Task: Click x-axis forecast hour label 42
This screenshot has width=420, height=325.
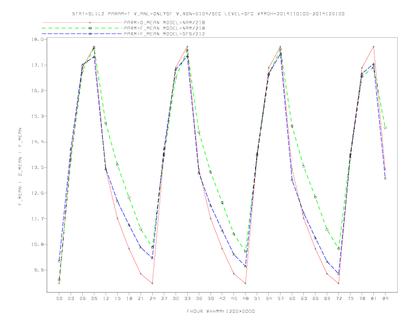Action: 222,298
